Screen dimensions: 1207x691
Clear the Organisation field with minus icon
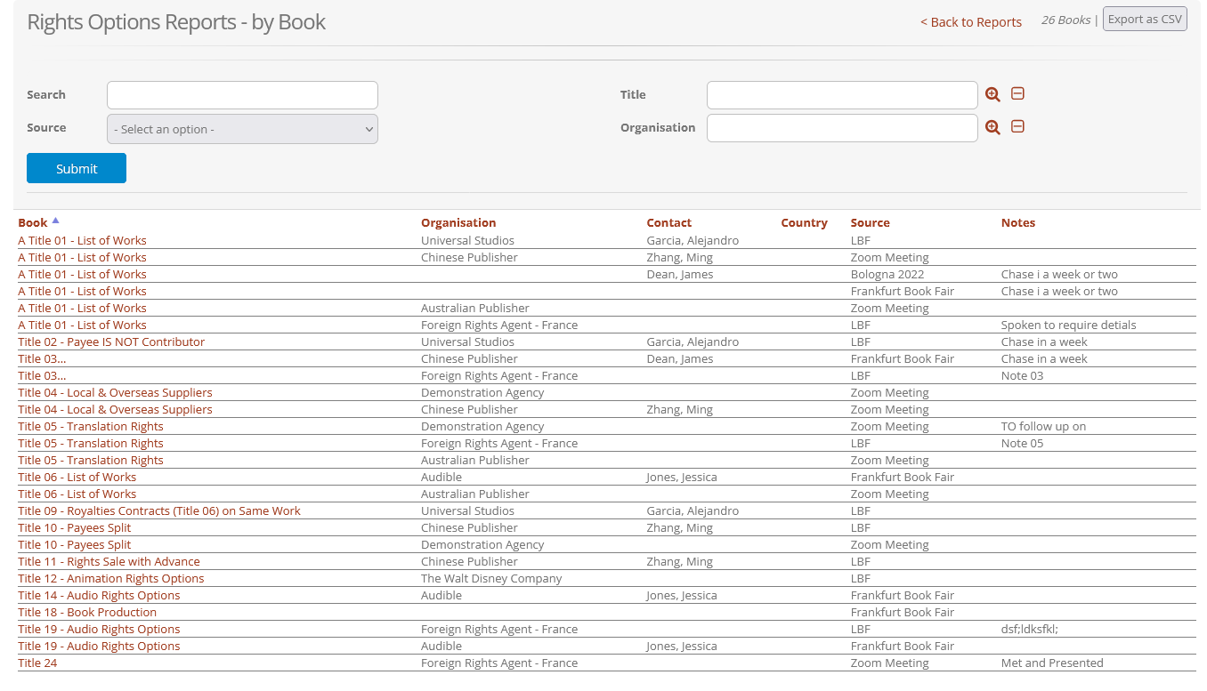tap(1017, 126)
